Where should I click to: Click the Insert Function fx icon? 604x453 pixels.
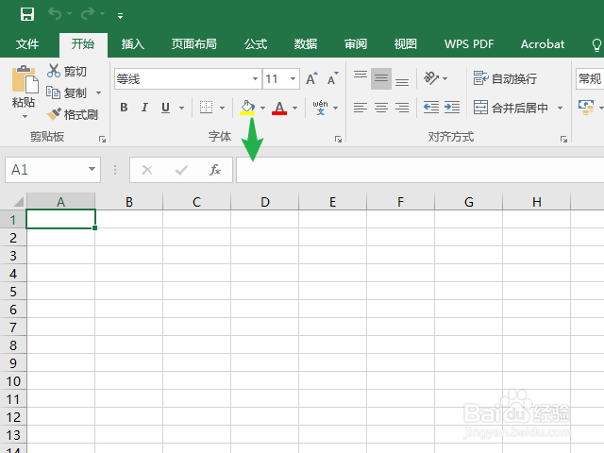[215, 170]
